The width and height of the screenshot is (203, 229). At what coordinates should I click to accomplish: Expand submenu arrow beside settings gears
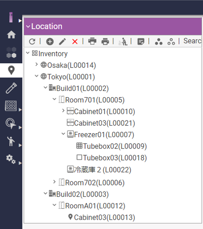click(x=20, y=163)
